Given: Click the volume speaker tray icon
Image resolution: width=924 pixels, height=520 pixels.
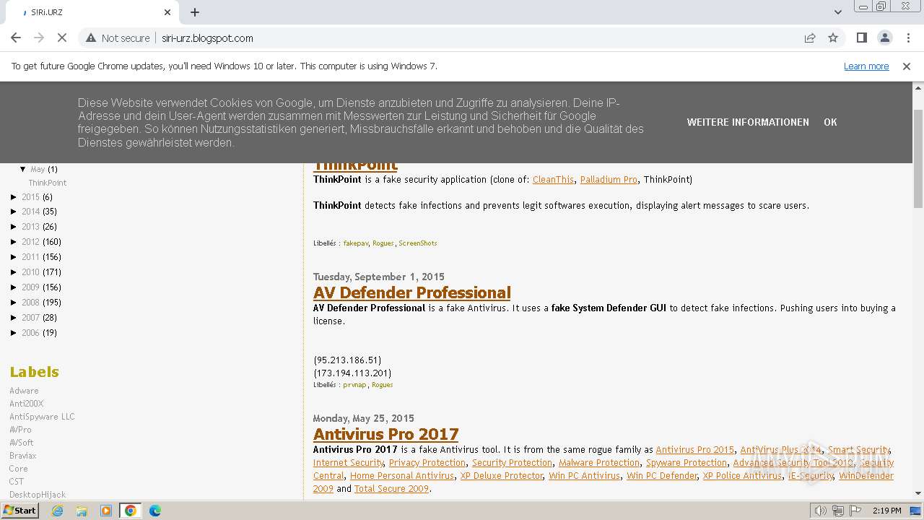Looking at the screenshot, I should click(820, 511).
